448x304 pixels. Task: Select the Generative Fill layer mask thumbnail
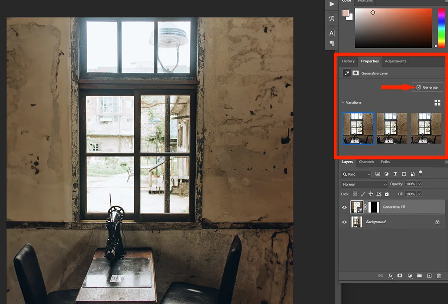pos(374,207)
